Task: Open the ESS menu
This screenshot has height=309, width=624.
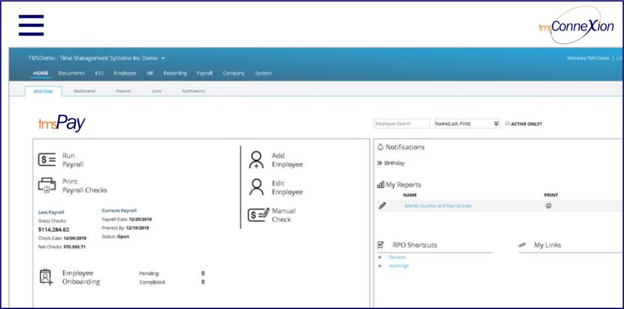Action: (x=99, y=74)
